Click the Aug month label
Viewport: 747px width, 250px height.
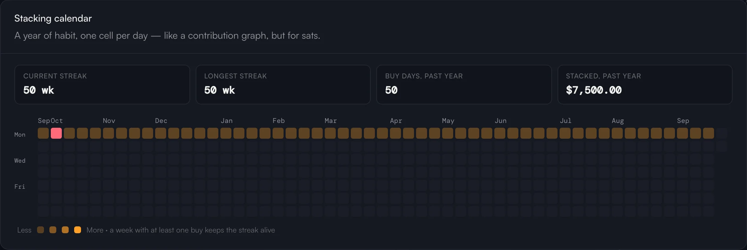coord(618,121)
